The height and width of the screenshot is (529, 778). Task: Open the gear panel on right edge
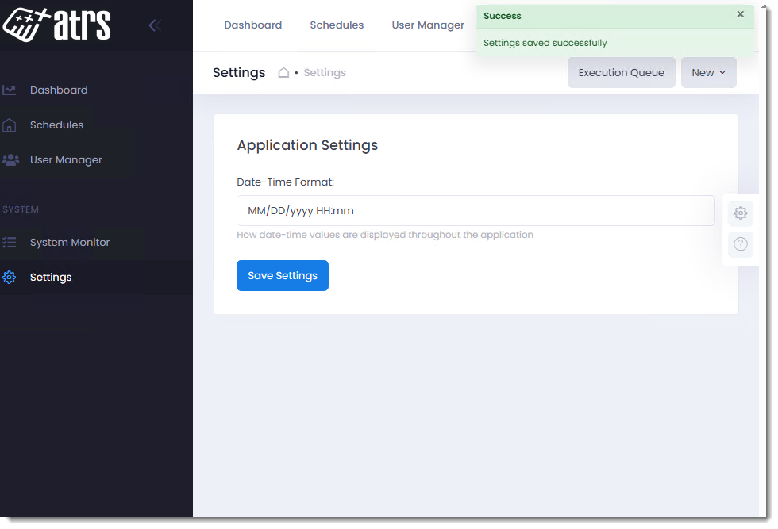pos(740,213)
